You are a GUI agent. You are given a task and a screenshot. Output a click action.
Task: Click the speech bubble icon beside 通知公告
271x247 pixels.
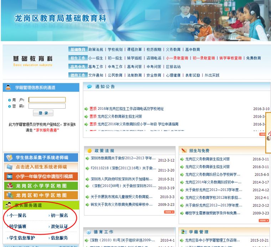(90, 87)
